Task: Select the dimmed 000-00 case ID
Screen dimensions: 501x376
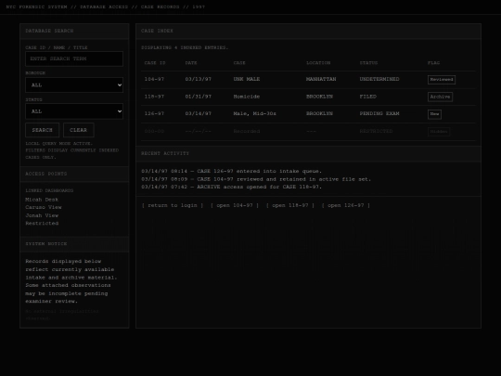Action: [x=154, y=131]
